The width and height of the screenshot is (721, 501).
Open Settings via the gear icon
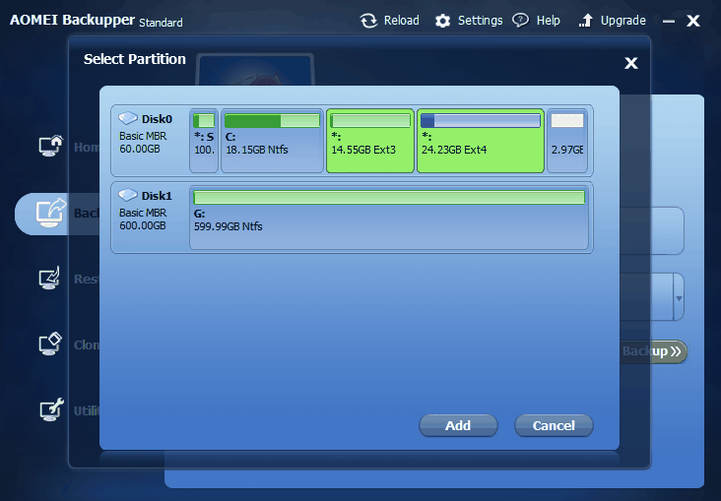click(x=442, y=21)
